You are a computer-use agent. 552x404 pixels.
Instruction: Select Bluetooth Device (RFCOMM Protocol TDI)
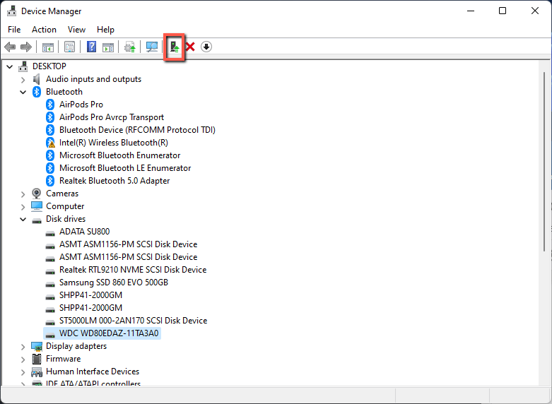(137, 130)
